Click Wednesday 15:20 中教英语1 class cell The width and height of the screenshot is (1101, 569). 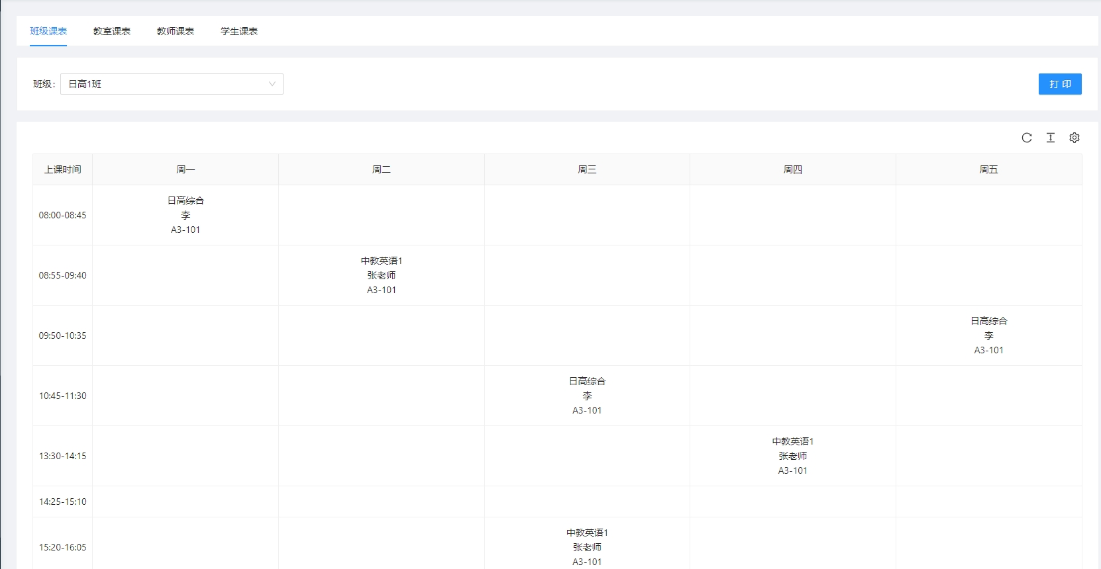[x=587, y=547]
